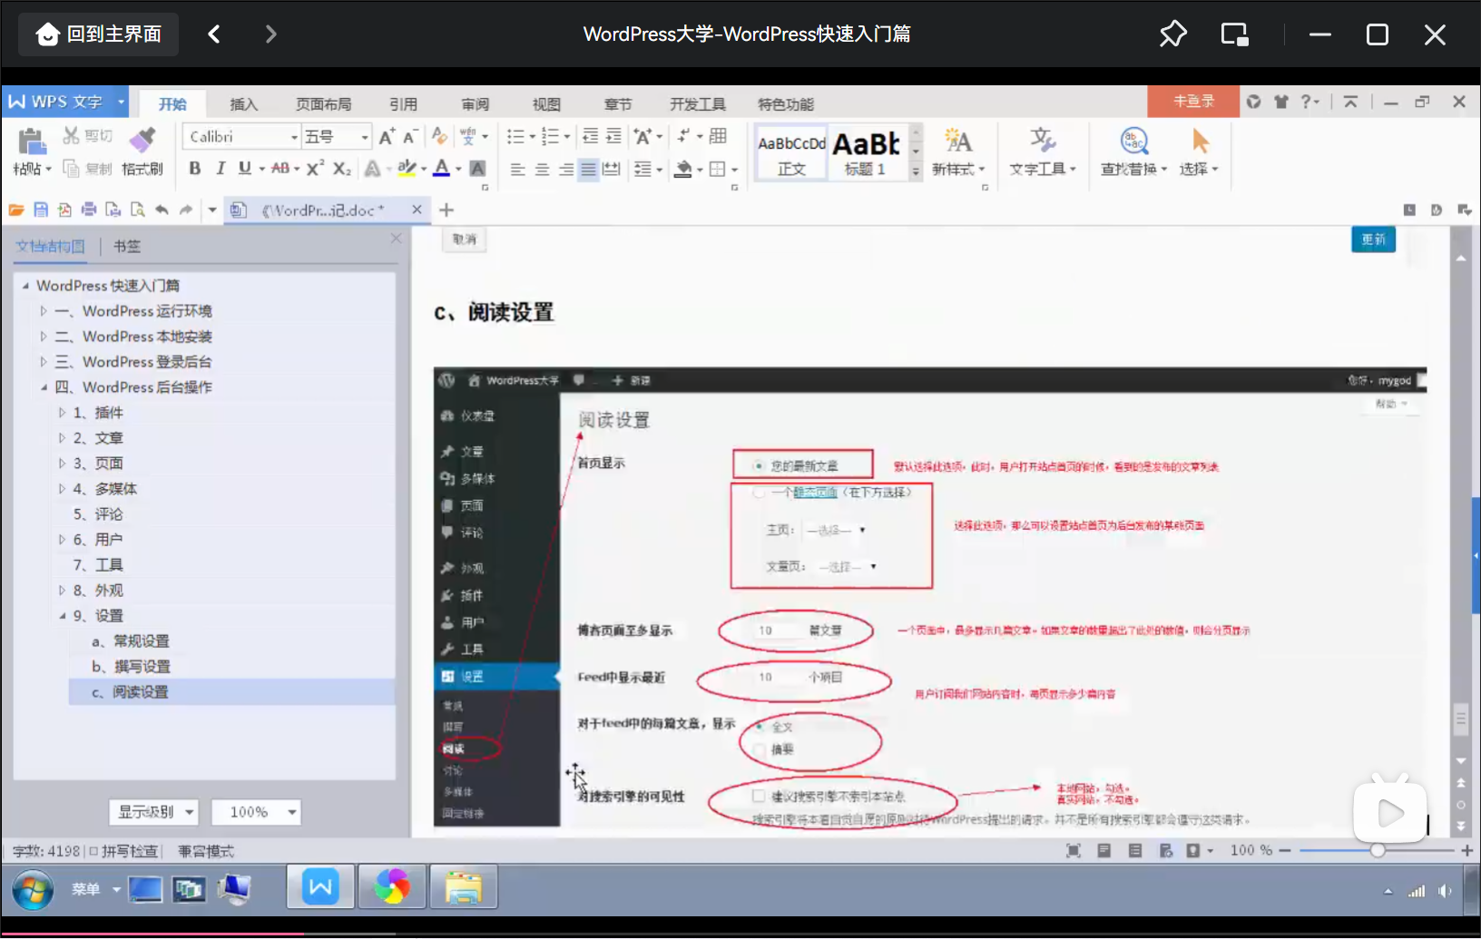This screenshot has width=1481, height=939.
Task: Click the 卡登录 login button
Action: pos(1193,102)
